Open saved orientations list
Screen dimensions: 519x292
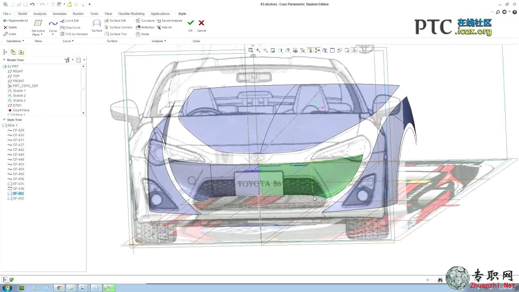pyautogui.click(x=287, y=50)
